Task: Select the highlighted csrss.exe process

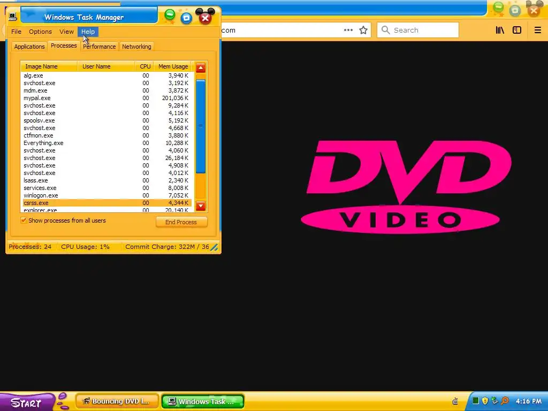Action: click(x=106, y=203)
